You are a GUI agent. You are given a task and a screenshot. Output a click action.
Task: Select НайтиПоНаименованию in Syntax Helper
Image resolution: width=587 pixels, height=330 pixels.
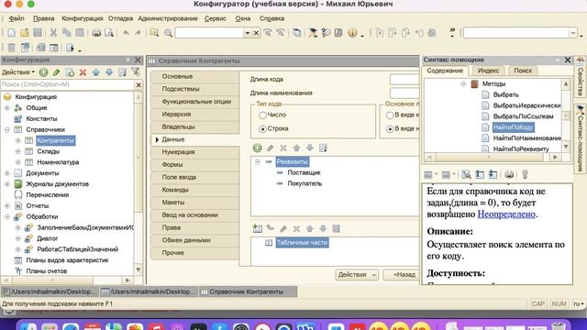pos(526,138)
